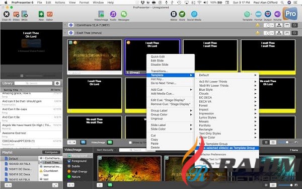This screenshot has width=302, height=189.
Task: Open the Store toolbar icon
Action: (x=182, y=14)
